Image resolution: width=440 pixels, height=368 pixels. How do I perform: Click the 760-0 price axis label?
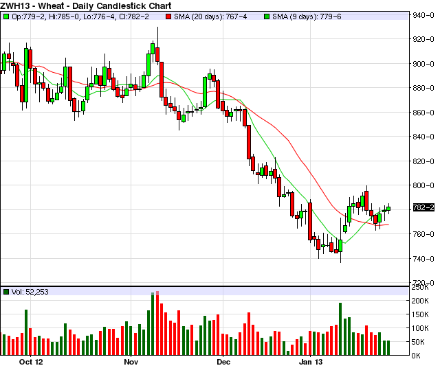[423, 234]
